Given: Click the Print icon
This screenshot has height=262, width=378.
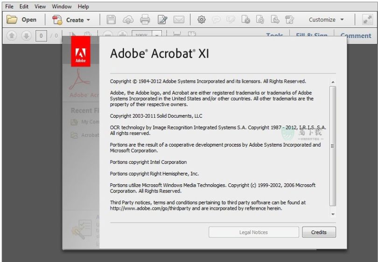Looking at the screenshot, I should pyautogui.click(x=145, y=20).
